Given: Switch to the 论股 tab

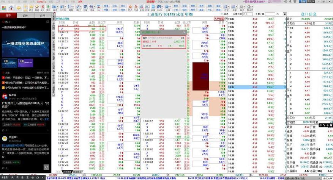Looking at the screenshot, I should (25, 16).
